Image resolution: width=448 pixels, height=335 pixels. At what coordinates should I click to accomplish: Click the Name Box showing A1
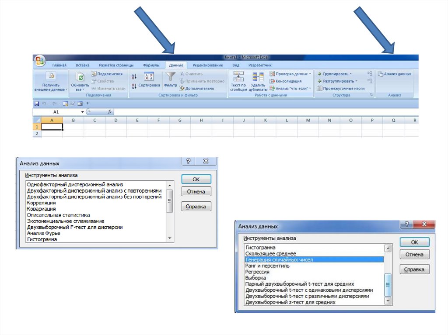tap(56, 112)
